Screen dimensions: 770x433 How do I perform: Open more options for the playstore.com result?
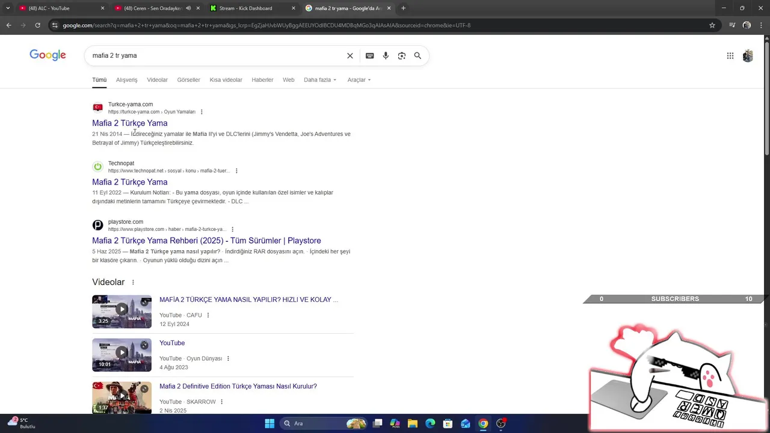click(232, 229)
